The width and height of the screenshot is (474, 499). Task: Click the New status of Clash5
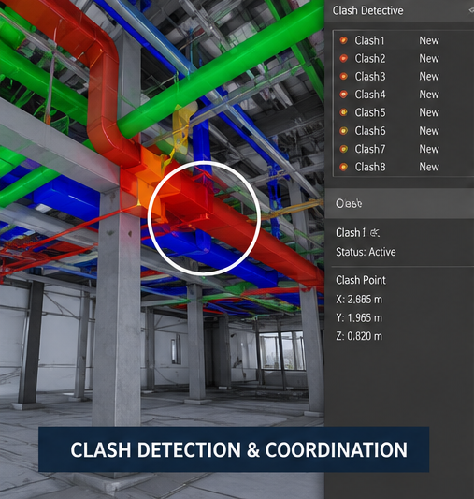tap(429, 112)
